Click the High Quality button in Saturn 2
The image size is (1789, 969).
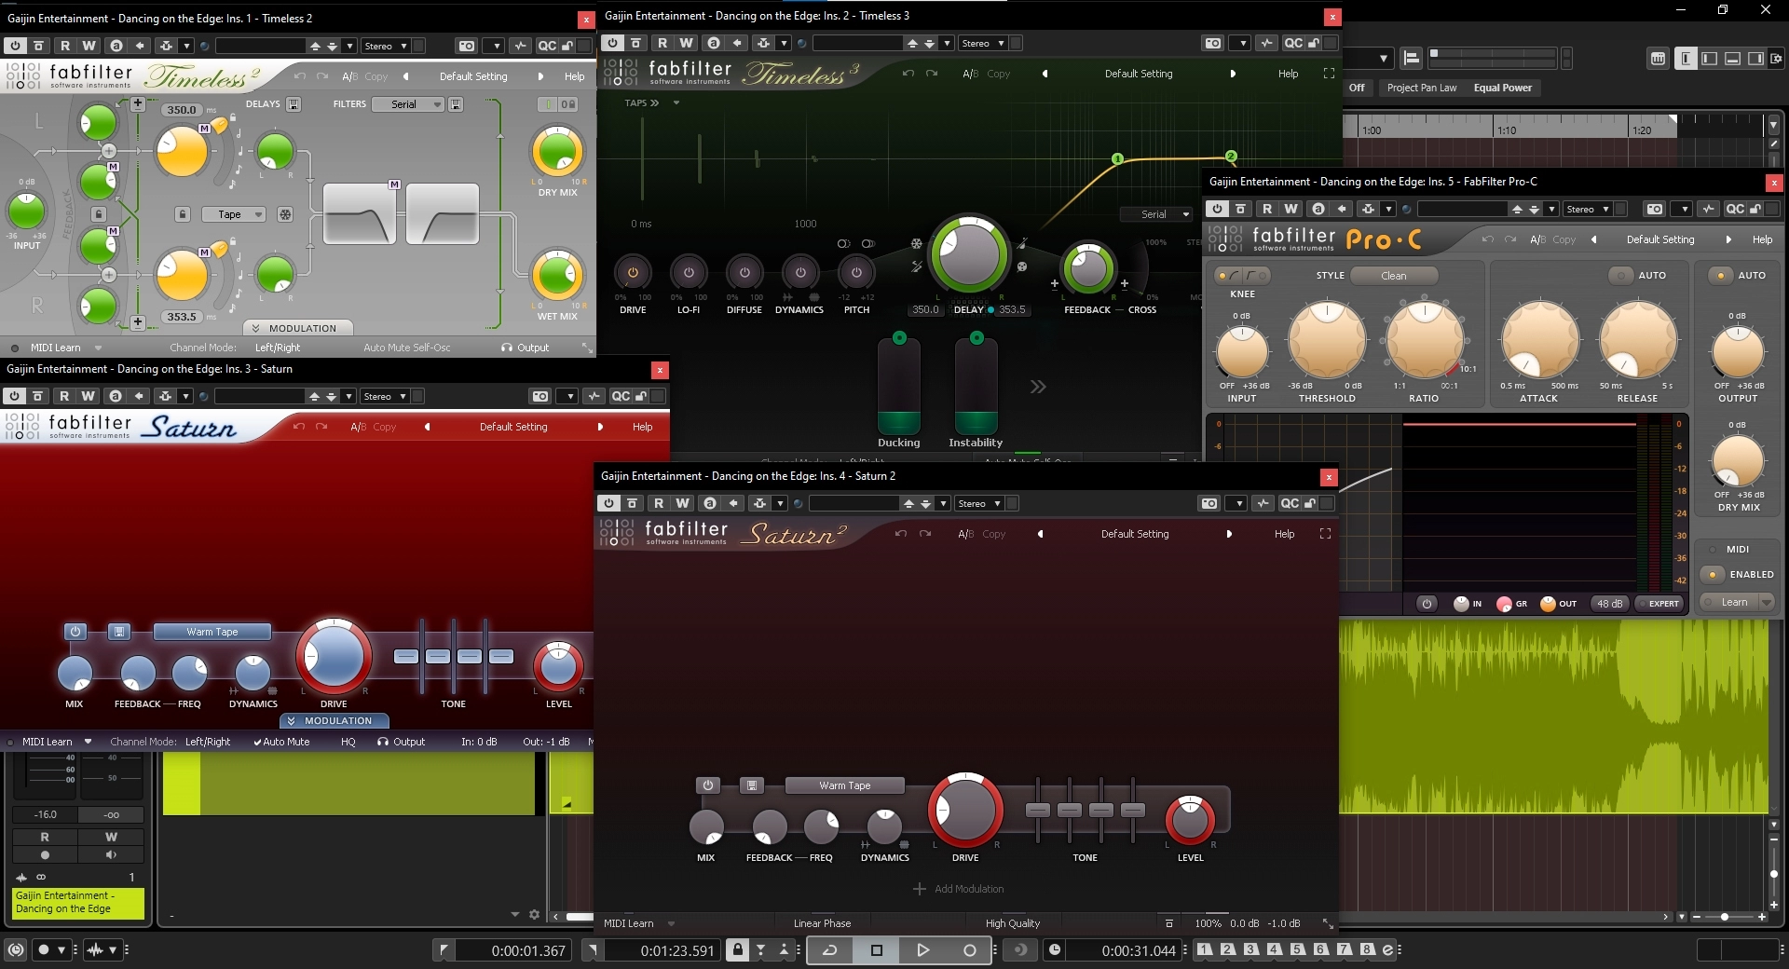coord(1012,923)
